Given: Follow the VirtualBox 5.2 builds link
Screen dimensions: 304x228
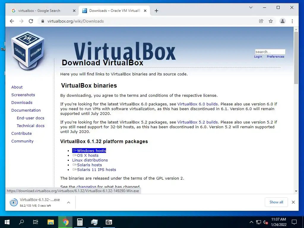Looking at the screenshot, I should [x=197, y=122].
